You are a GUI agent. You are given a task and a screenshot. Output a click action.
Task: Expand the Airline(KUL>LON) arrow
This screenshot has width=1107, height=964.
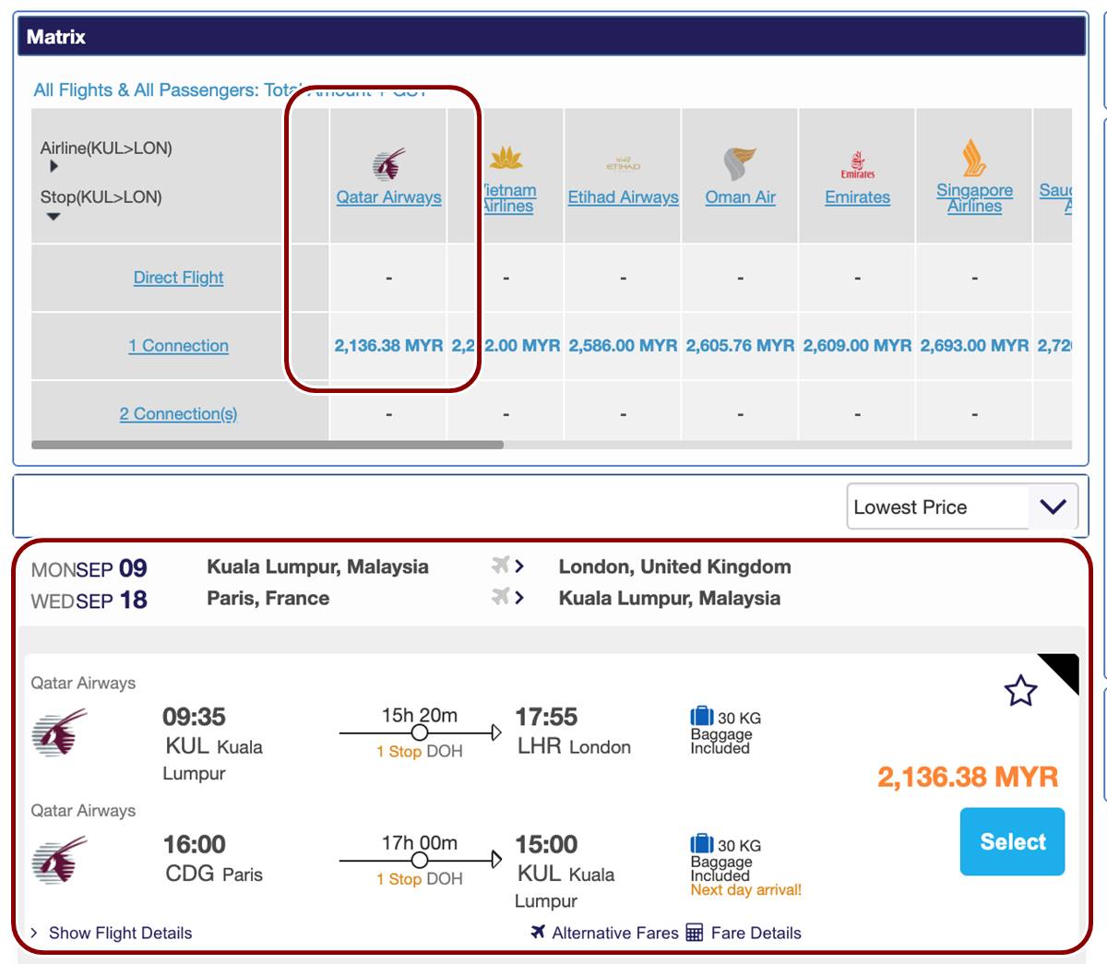[54, 167]
